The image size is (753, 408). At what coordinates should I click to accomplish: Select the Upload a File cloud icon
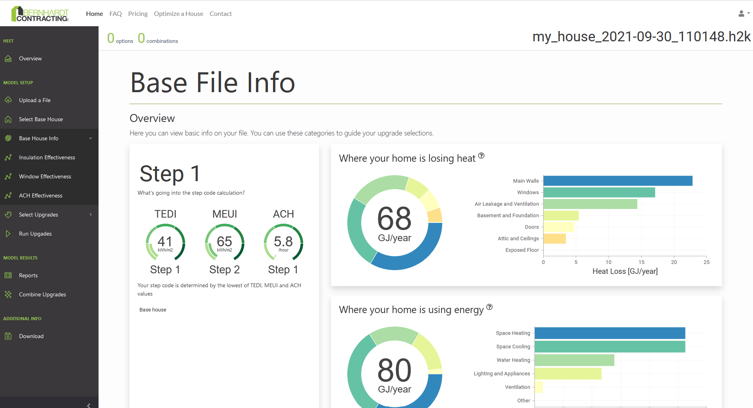click(8, 100)
